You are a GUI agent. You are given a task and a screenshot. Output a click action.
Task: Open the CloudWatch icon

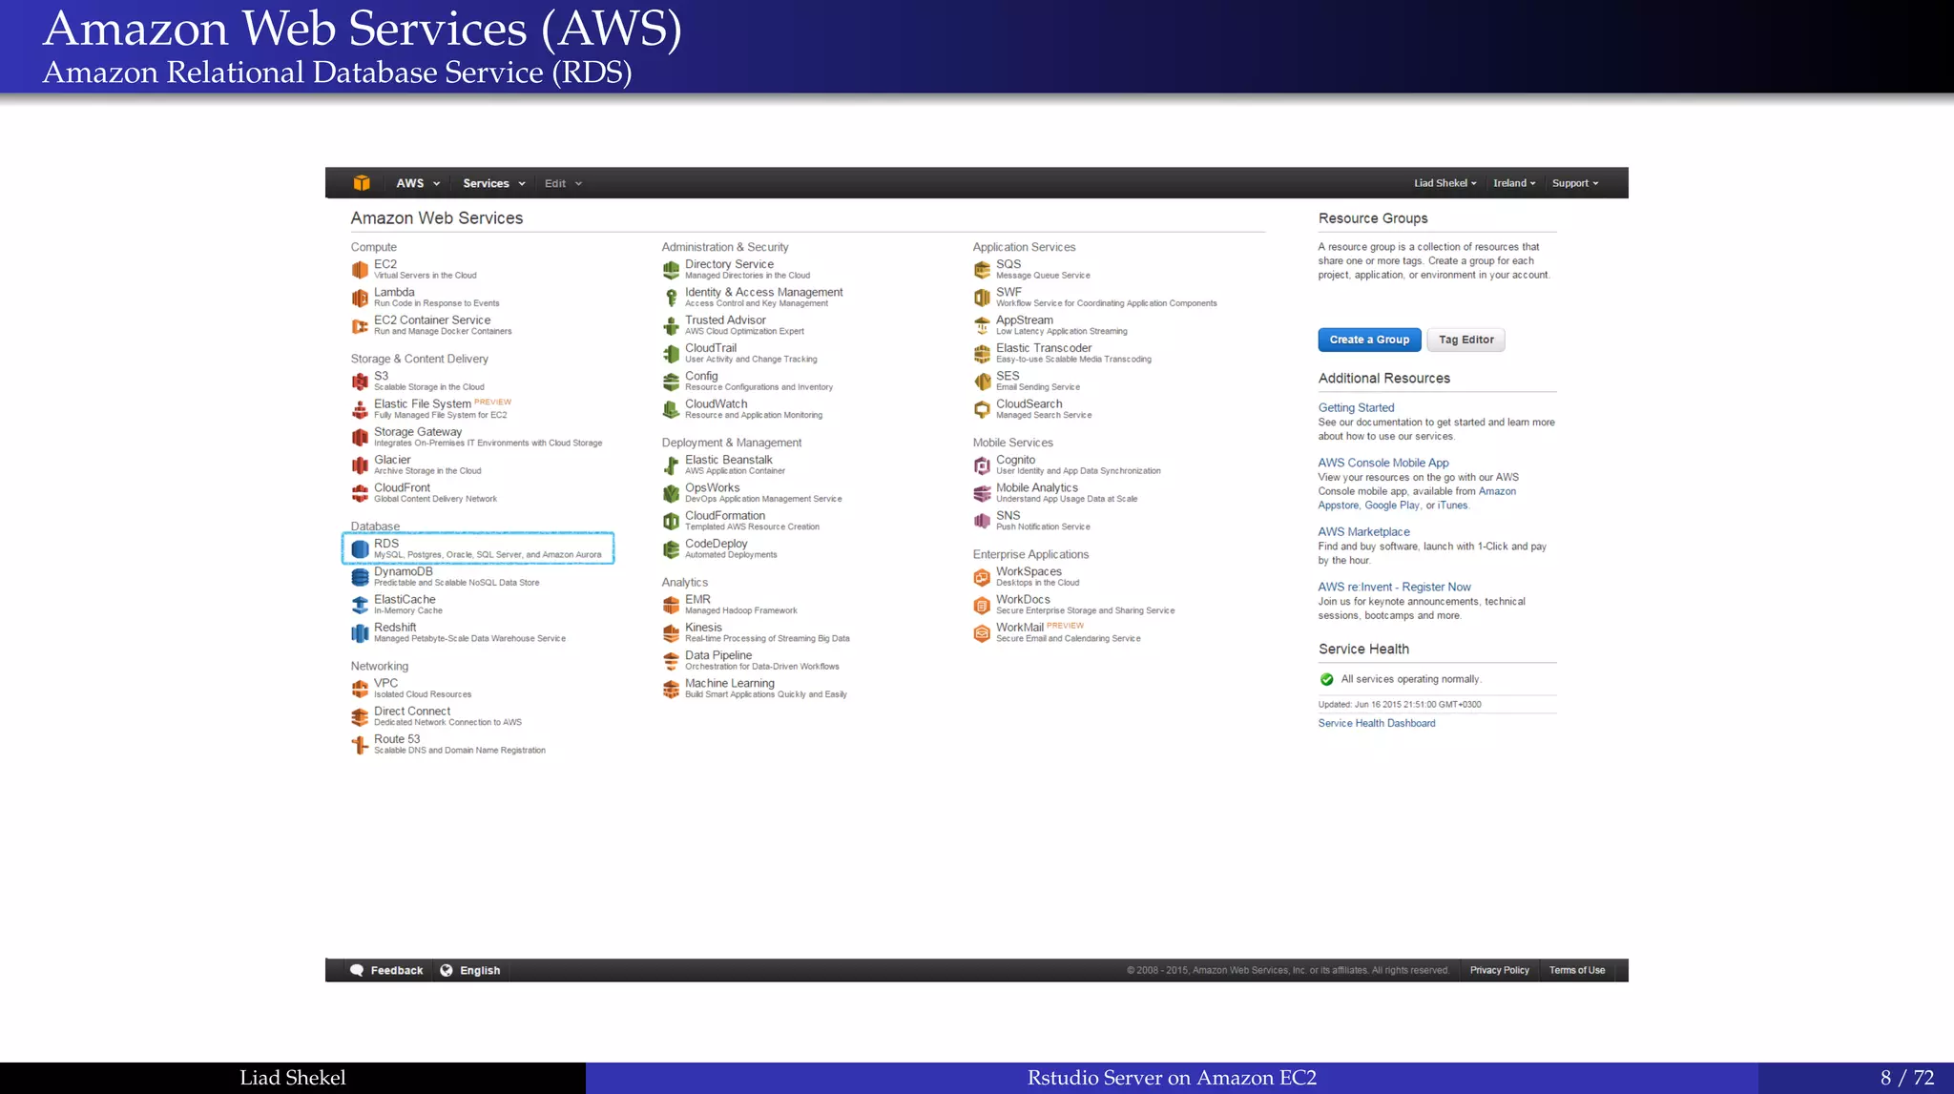tap(671, 409)
